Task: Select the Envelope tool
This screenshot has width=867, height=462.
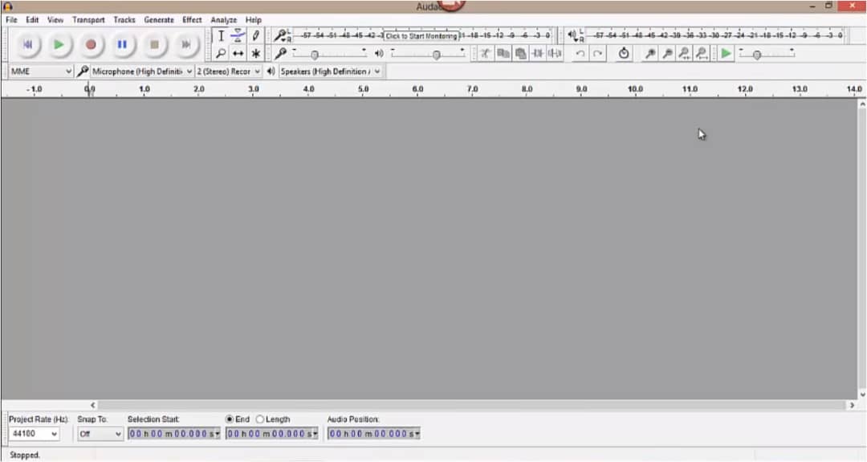Action: (238, 35)
